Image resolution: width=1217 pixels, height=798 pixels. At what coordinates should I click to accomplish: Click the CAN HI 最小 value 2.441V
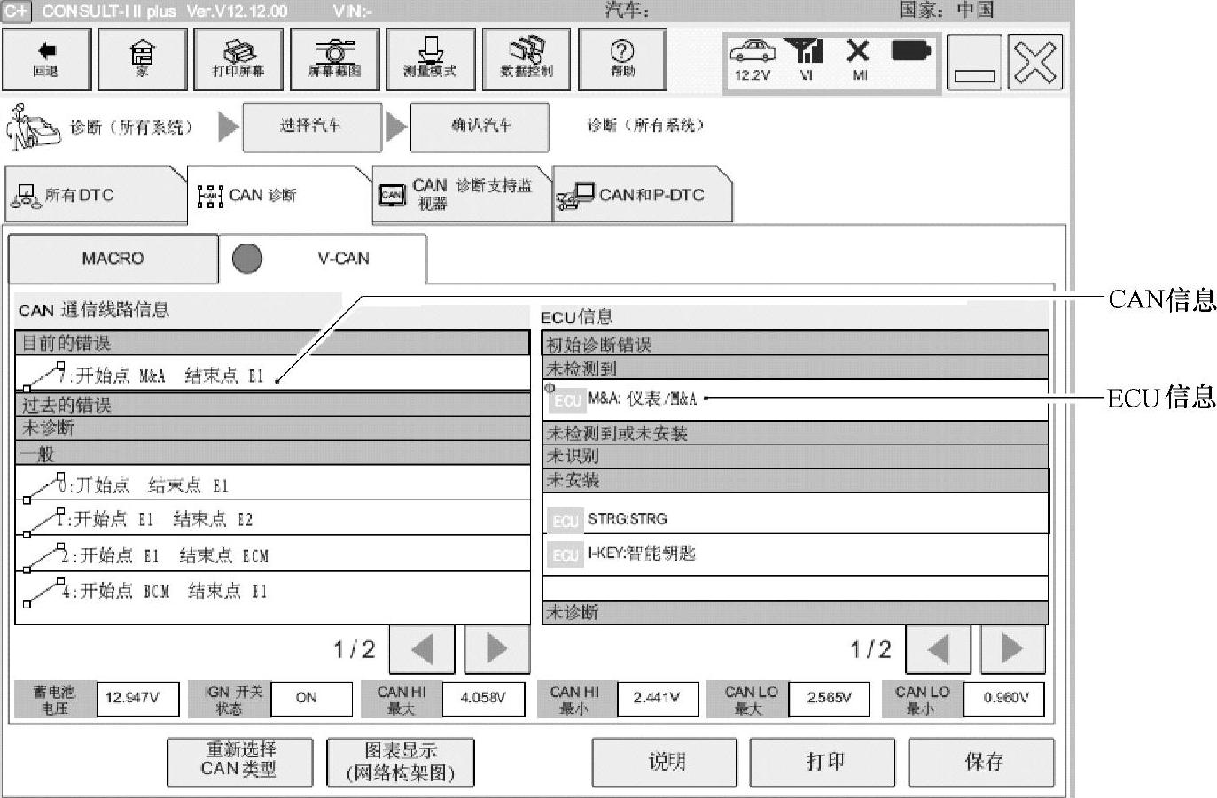658,699
